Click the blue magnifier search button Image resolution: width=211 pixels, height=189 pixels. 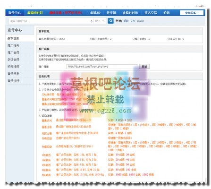coord(110,21)
